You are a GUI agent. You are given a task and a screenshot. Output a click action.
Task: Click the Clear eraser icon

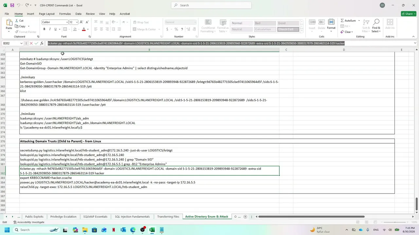342,32
